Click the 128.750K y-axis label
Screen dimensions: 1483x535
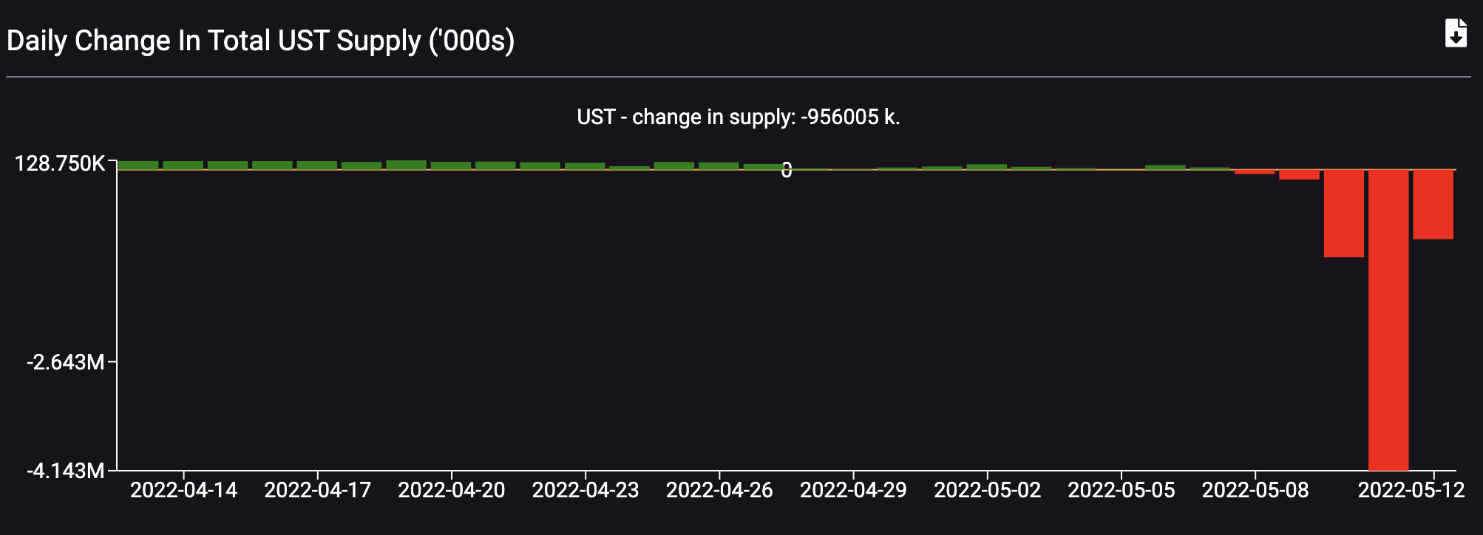(x=60, y=163)
